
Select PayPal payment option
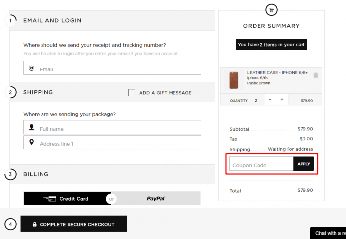click(x=156, y=199)
